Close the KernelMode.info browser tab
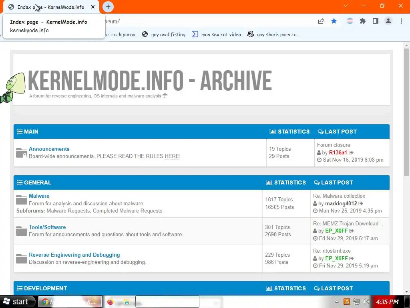The width and height of the screenshot is (410, 308). (93, 7)
